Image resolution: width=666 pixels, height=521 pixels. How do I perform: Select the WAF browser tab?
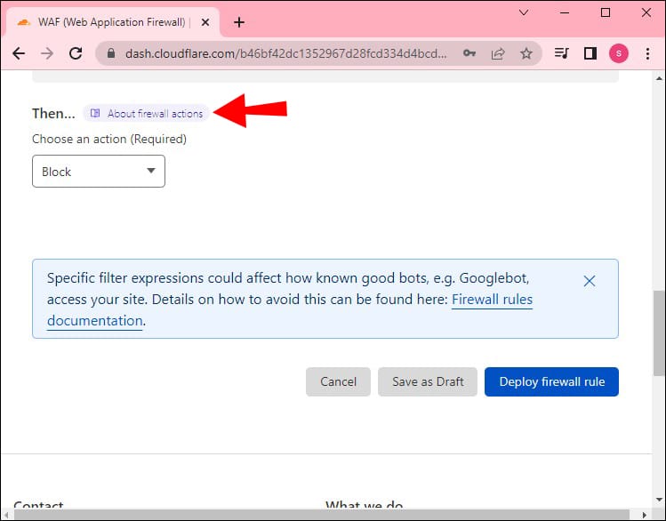tap(111, 22)
